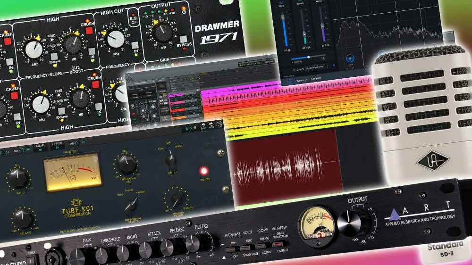Click the Tube-KC1 THD small knob
The width and height of the screenshot is (472, 265).
click(x=77, y=143)
